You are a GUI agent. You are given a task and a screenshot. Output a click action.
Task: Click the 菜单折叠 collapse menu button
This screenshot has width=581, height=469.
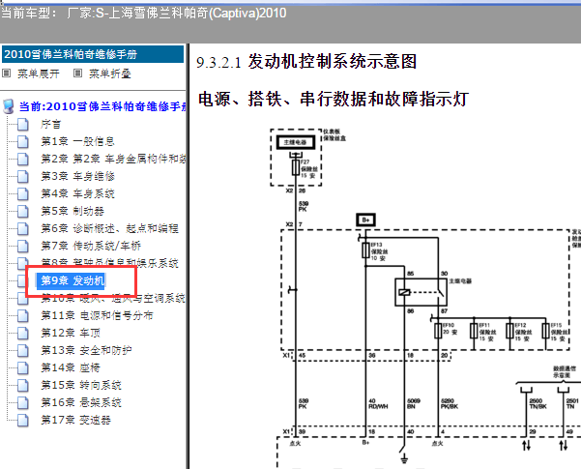[109, 73]
